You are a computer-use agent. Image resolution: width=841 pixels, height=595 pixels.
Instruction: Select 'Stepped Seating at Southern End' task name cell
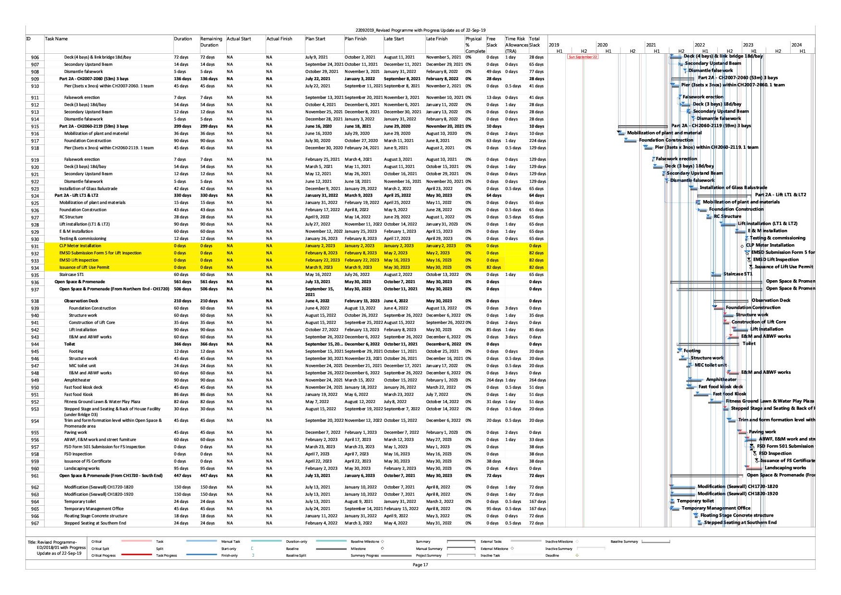(95, 524)
